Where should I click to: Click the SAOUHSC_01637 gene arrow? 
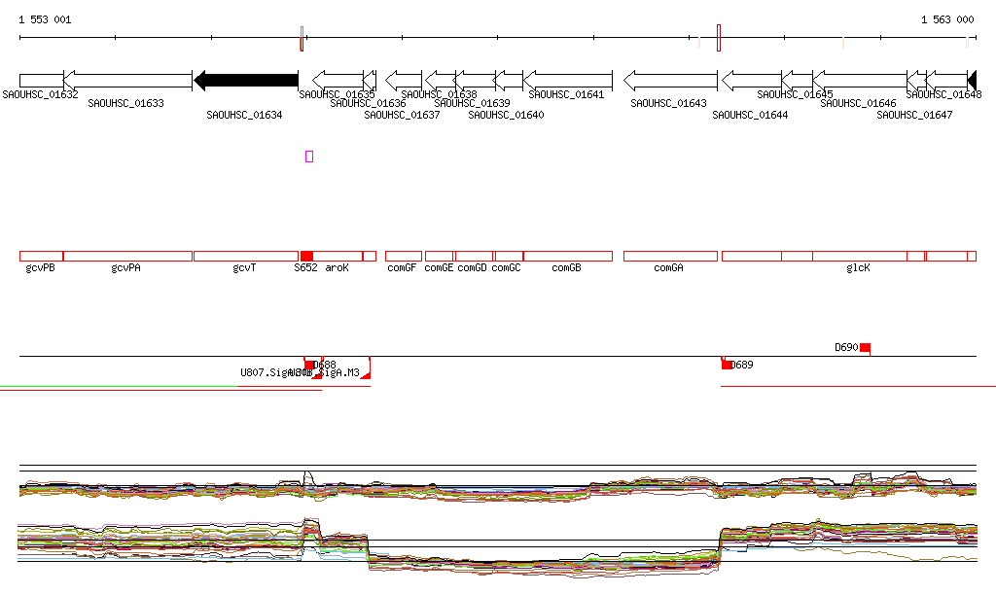pyautogui.click(x=404, y=81)
